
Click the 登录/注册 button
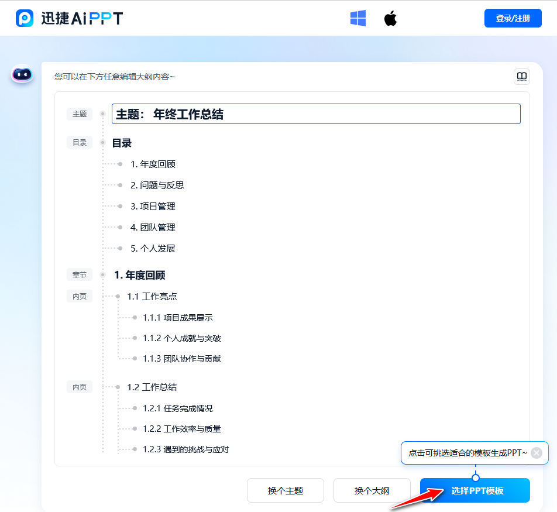[513, 18]
